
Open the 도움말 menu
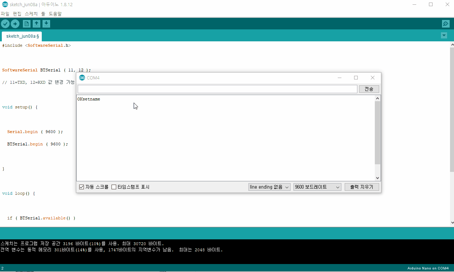(x=55, y=14)
